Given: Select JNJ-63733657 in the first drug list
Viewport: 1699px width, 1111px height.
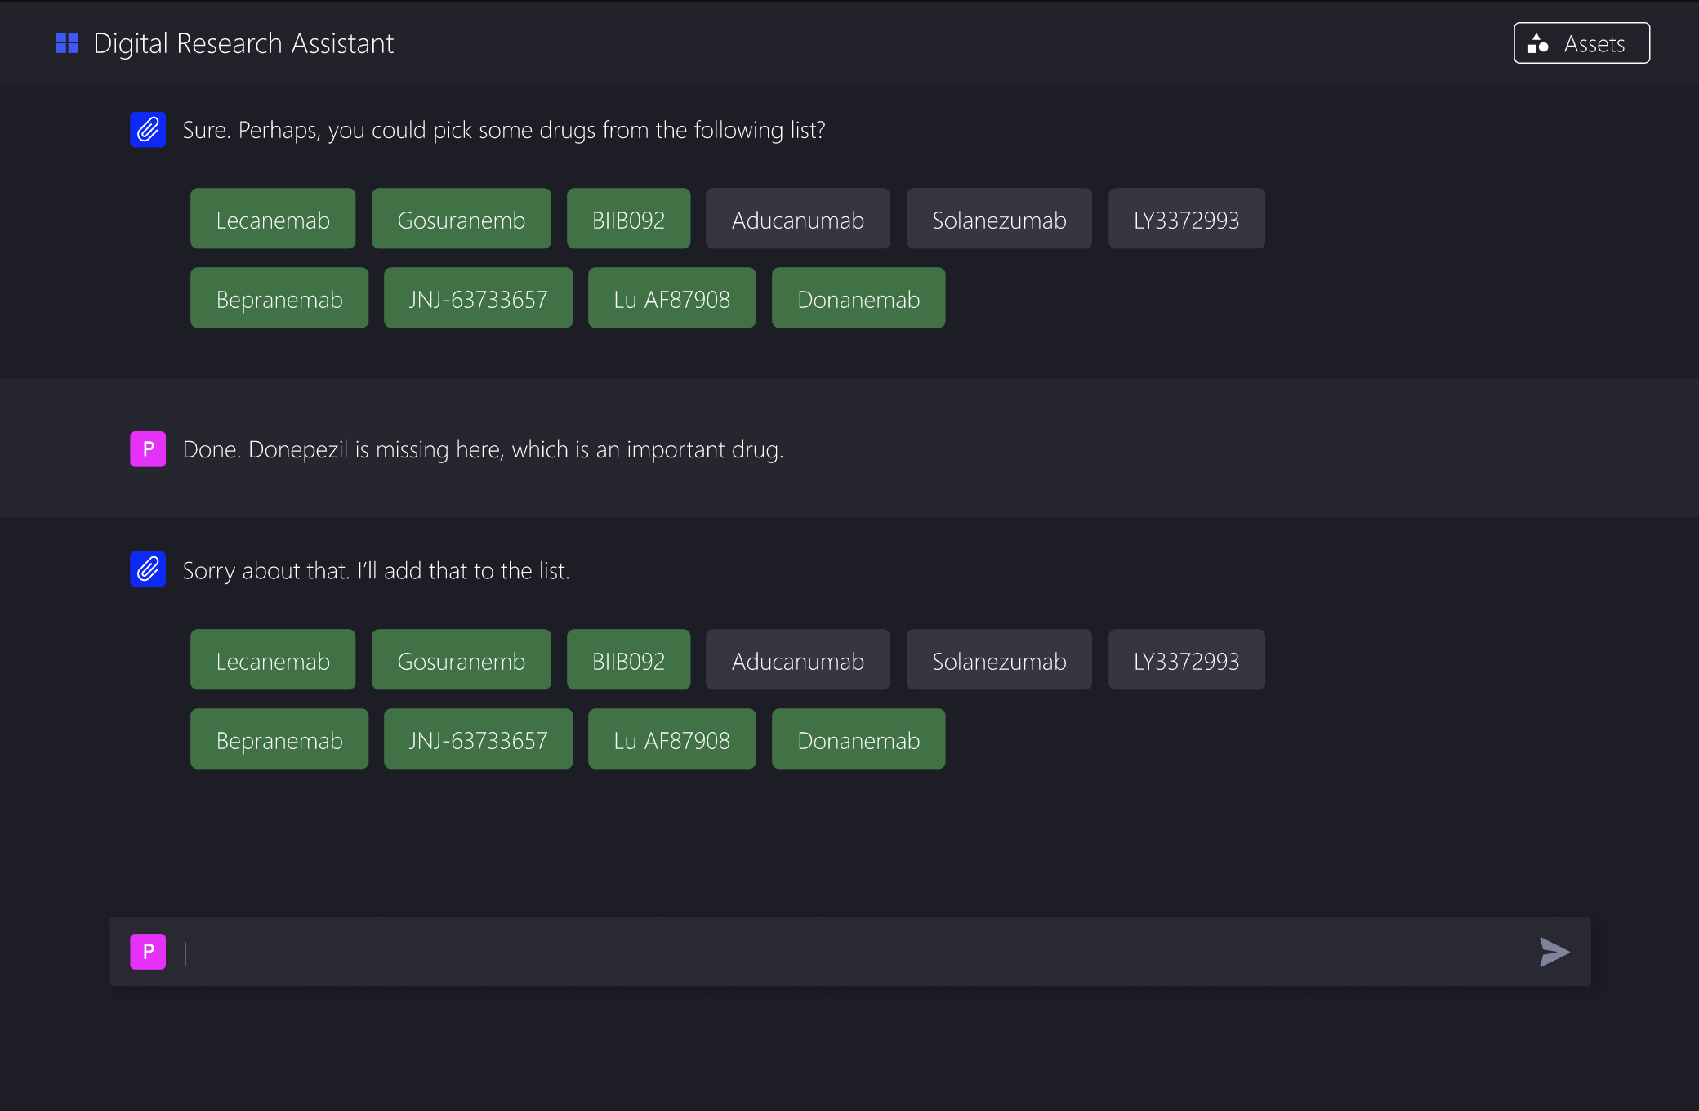Looking at the screenshot, I should (x=478, y=297).
